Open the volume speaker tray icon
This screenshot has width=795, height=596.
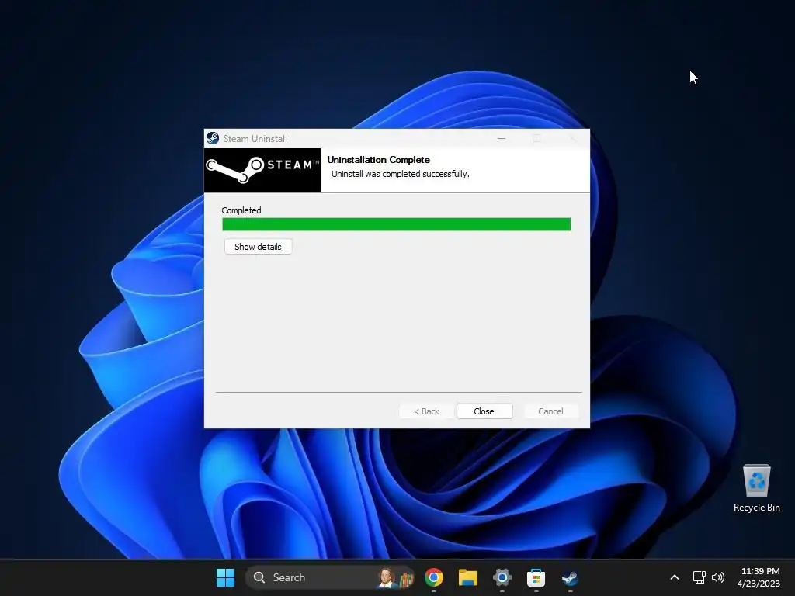(718, 577)
